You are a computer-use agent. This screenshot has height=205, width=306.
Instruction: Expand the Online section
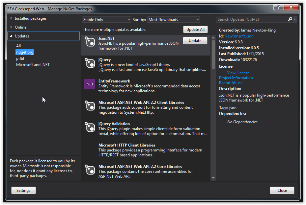pyautogui.click(x=11, y=27)
